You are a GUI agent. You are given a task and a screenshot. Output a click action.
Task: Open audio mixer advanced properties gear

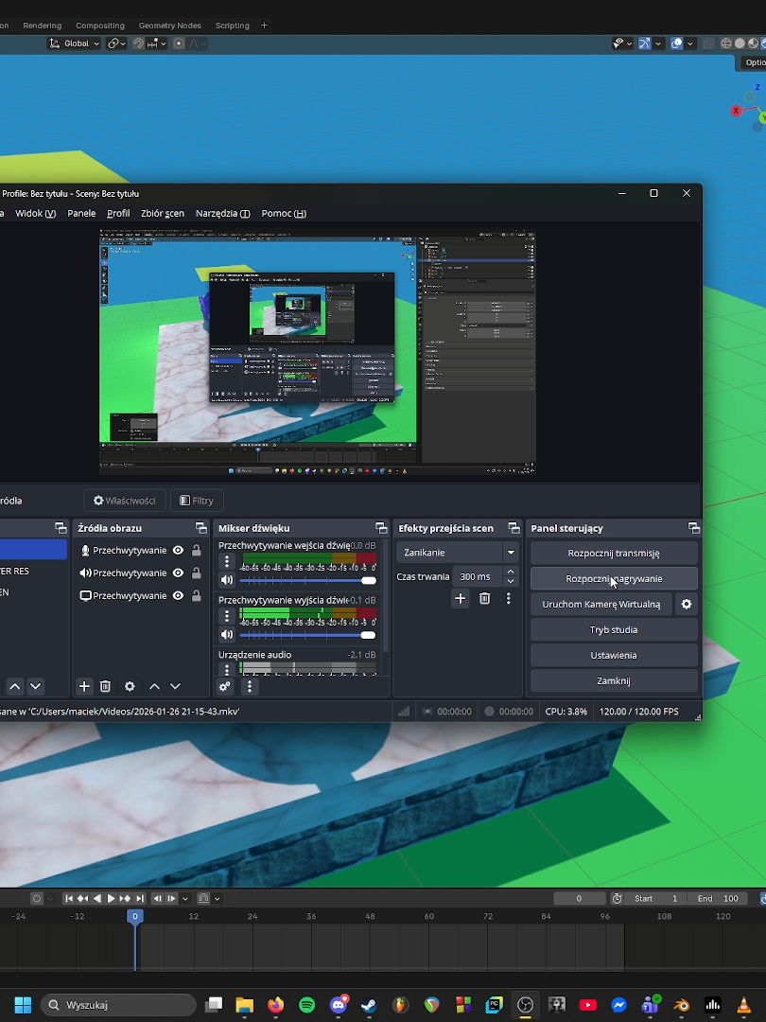225,686
